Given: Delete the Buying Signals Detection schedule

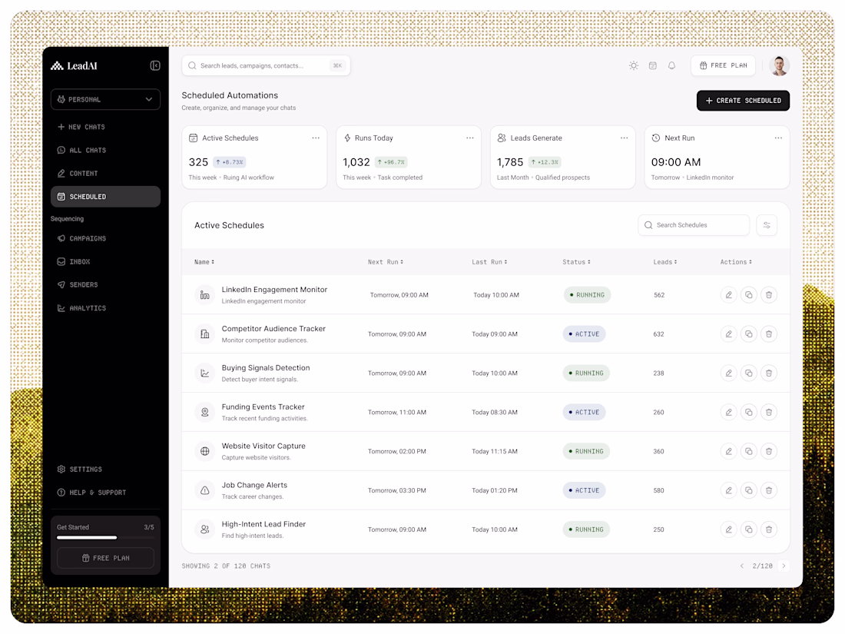Looking at the screenshot, I should pos(769,373).
